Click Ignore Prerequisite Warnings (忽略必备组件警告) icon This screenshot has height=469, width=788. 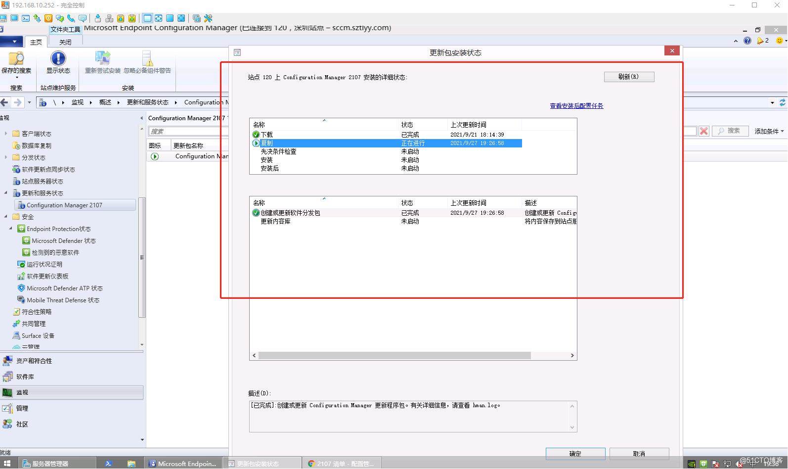[147, 63]
